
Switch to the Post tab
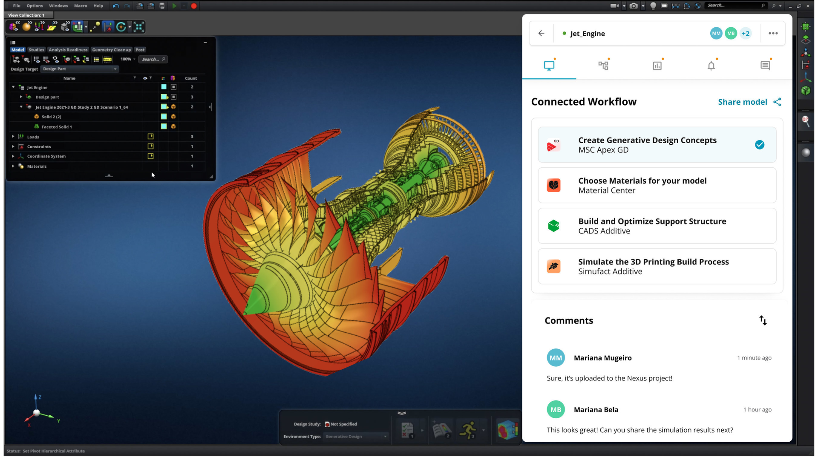139,49
